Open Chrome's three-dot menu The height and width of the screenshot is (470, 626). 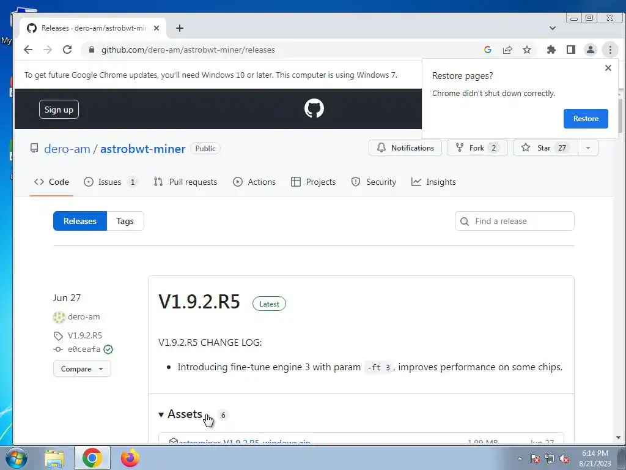point(610,50)
